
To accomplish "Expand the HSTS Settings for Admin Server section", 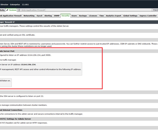I will tap(79, 119).
